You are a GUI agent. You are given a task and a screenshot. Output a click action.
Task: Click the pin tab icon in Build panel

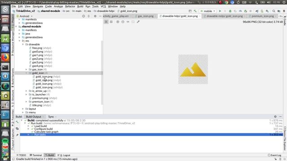click(x=17, y=135)
